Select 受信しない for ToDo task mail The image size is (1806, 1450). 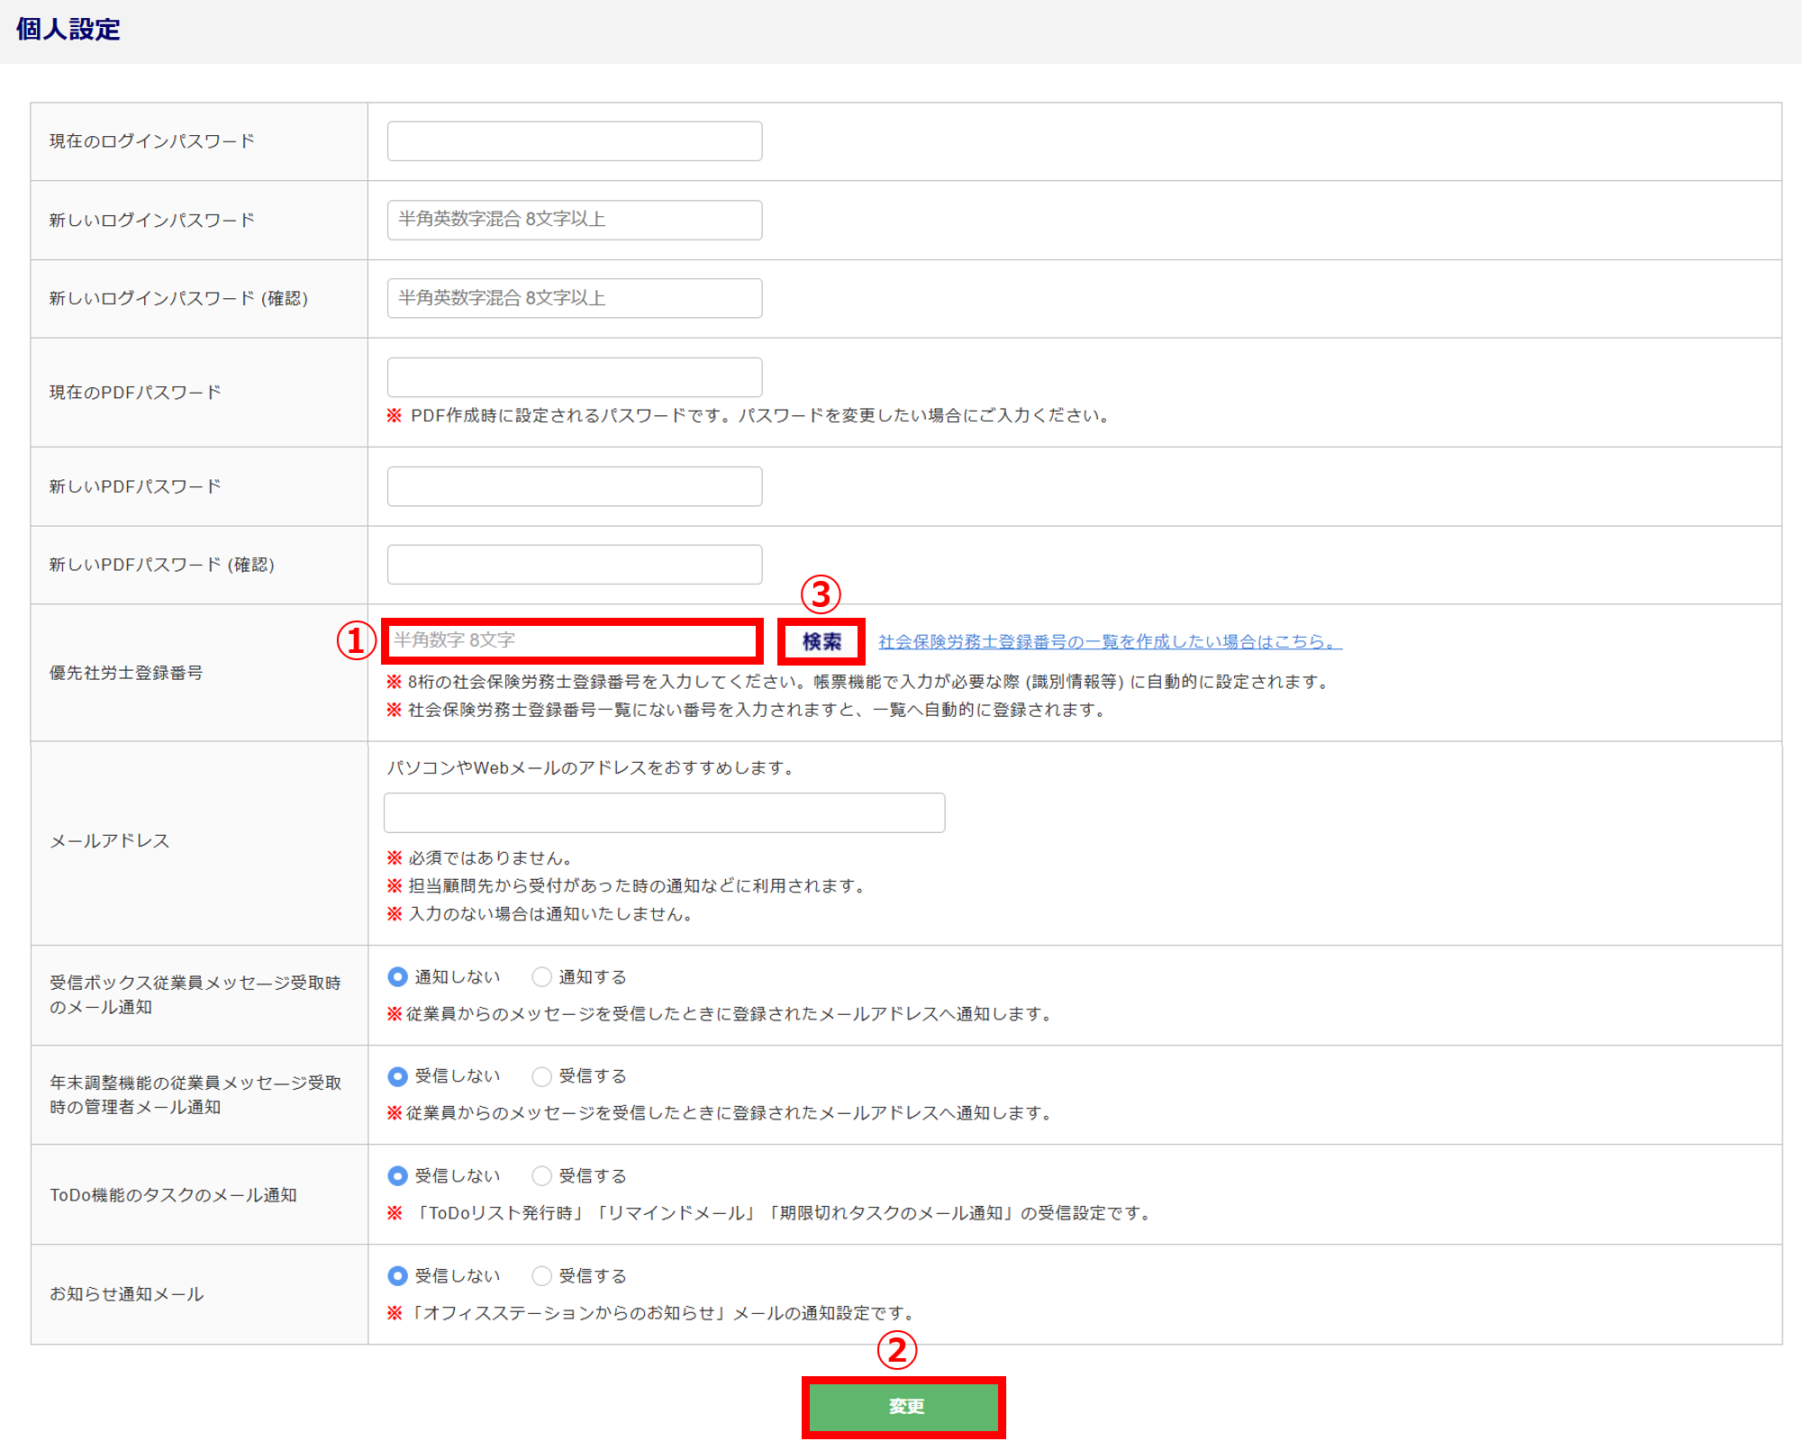[397, 1176]
